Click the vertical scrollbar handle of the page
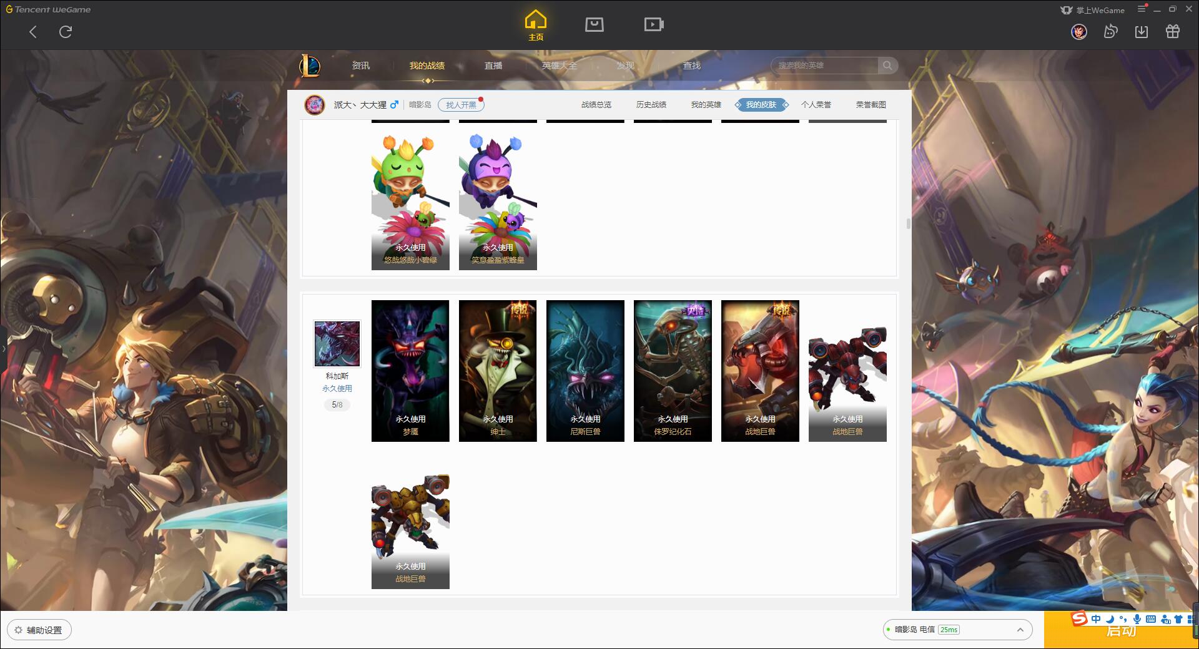Image resolution: width=1199 pixels, height=649 pixels. pyautogui.click(x=908, y=223)
